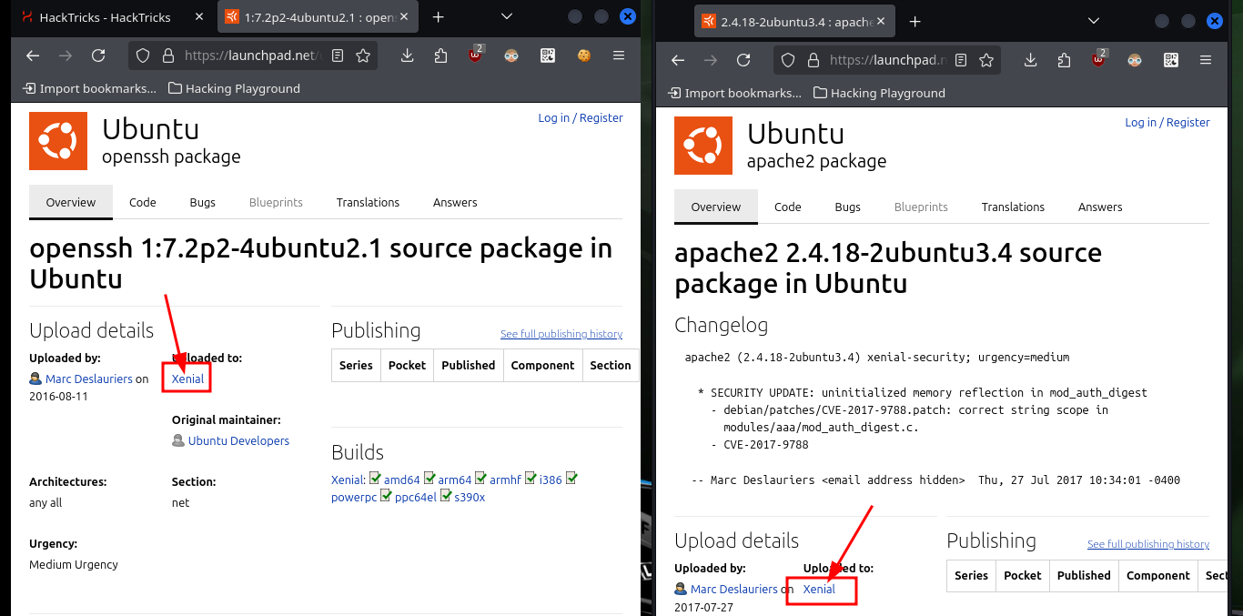Image resolution: width=1243 pixels, height=616 pixels.
Task: Open the downloads panel in left window
Action: (x=407, y=56)
